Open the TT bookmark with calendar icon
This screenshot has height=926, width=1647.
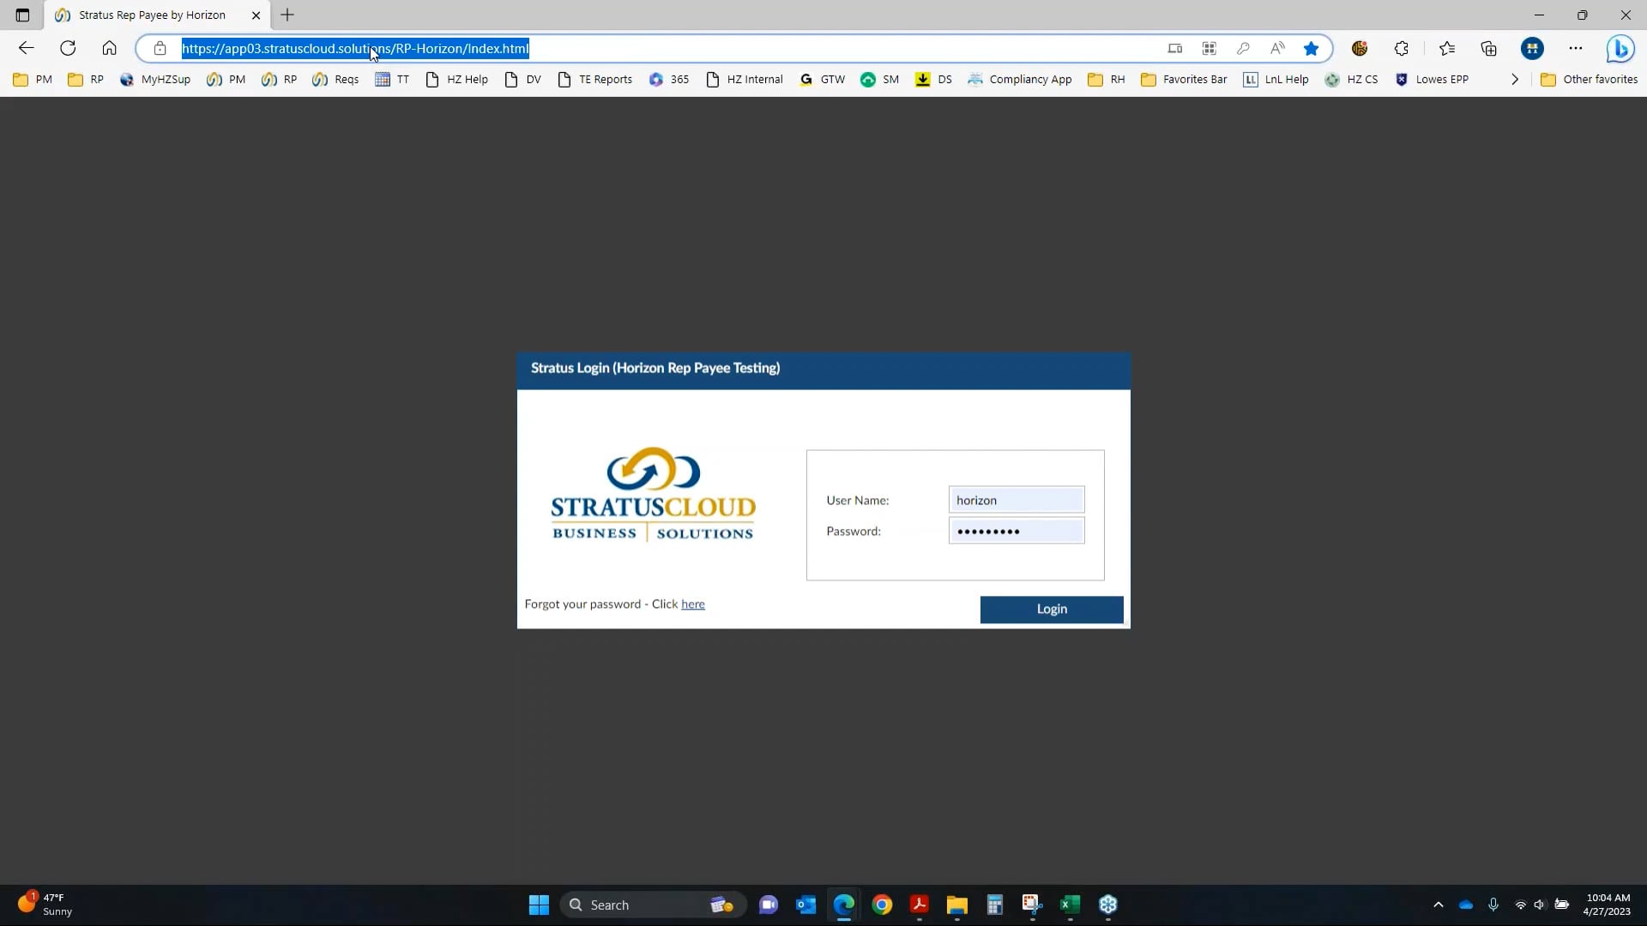click(392, 79)
